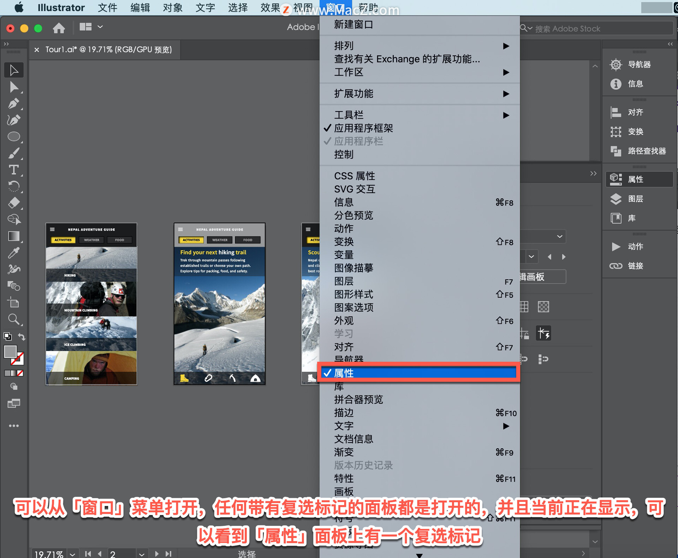This screenshot has height=558, width=678.
Task: Toggle 外观 panel from Window menu
Action: 419,321
